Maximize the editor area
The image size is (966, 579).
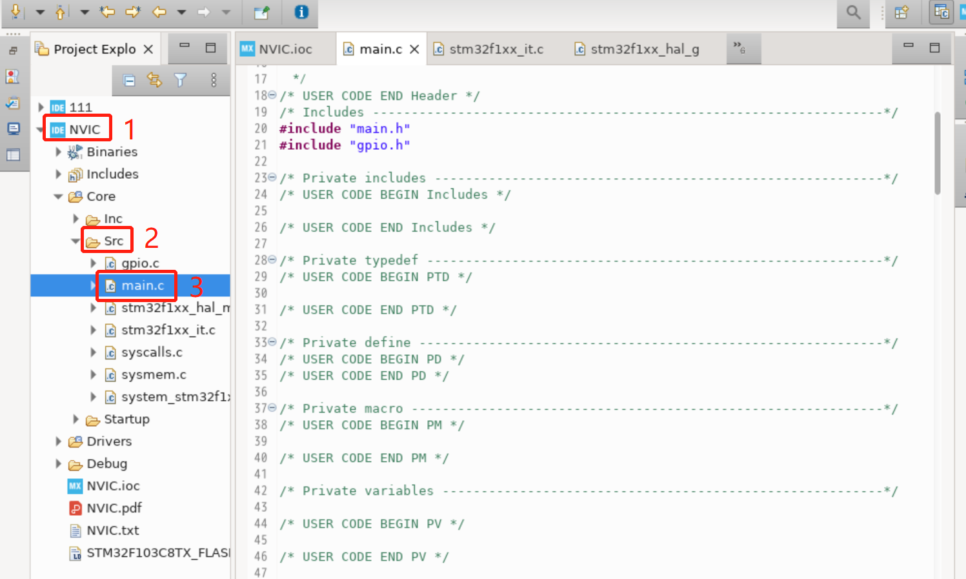click(934, 47)
